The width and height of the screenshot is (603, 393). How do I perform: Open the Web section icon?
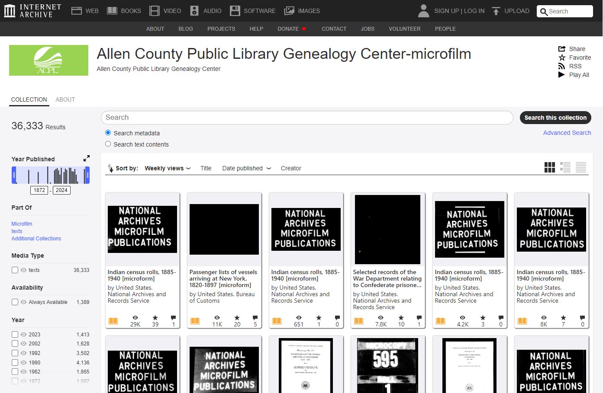pos(77,11)
